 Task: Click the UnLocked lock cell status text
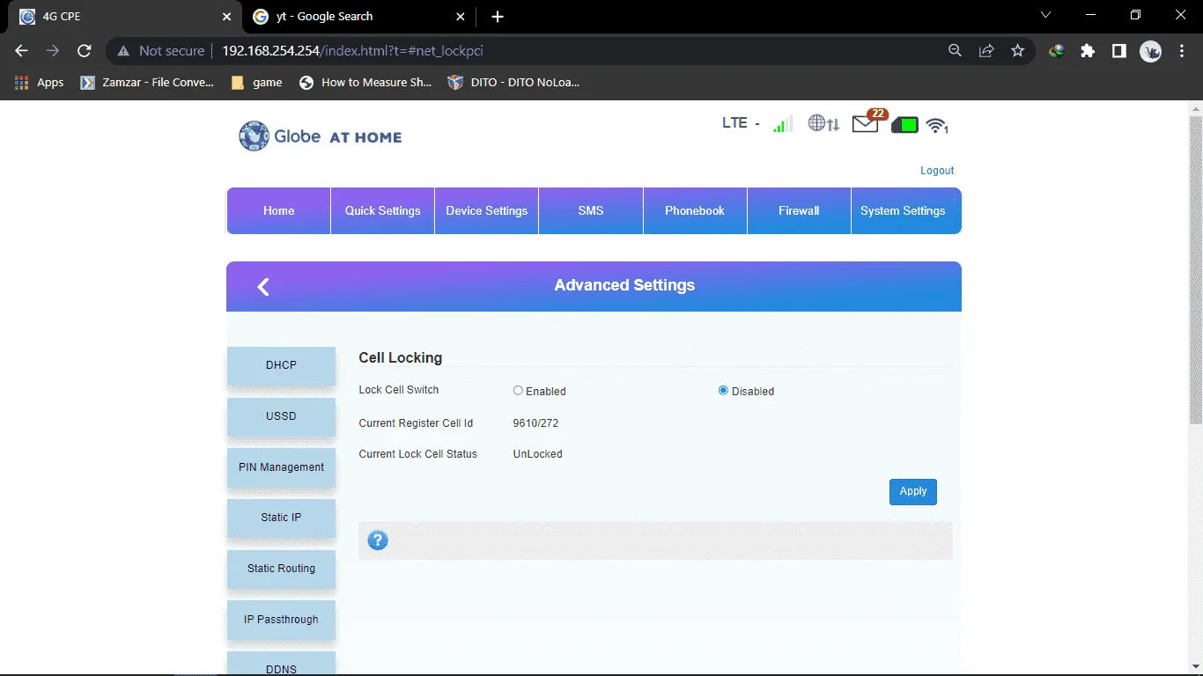(x=537, y=454)
